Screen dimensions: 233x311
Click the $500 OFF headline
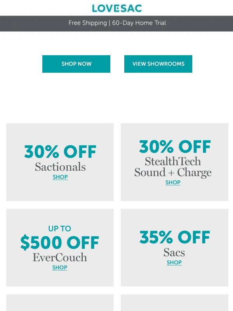click(60, 243)
